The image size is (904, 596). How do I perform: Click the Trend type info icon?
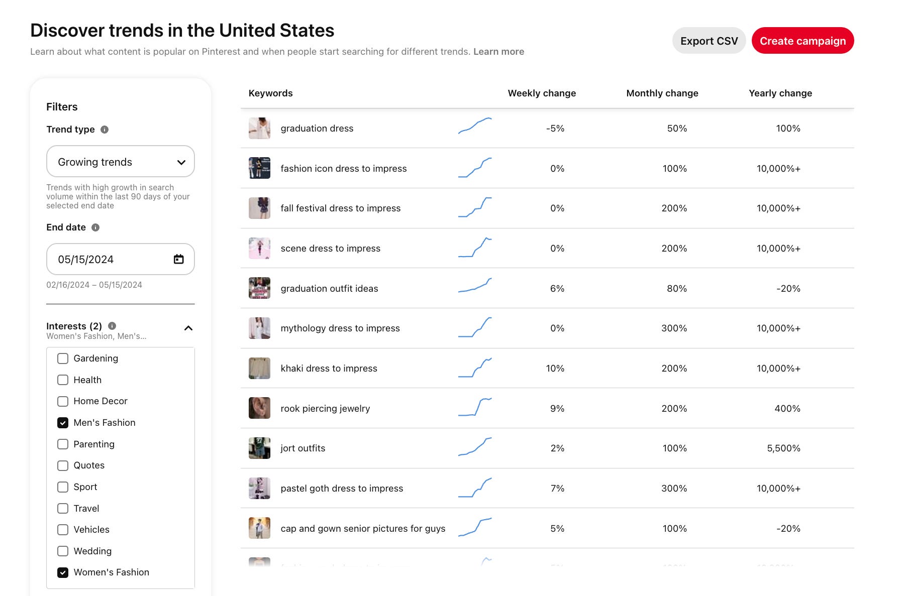(105, 130)
